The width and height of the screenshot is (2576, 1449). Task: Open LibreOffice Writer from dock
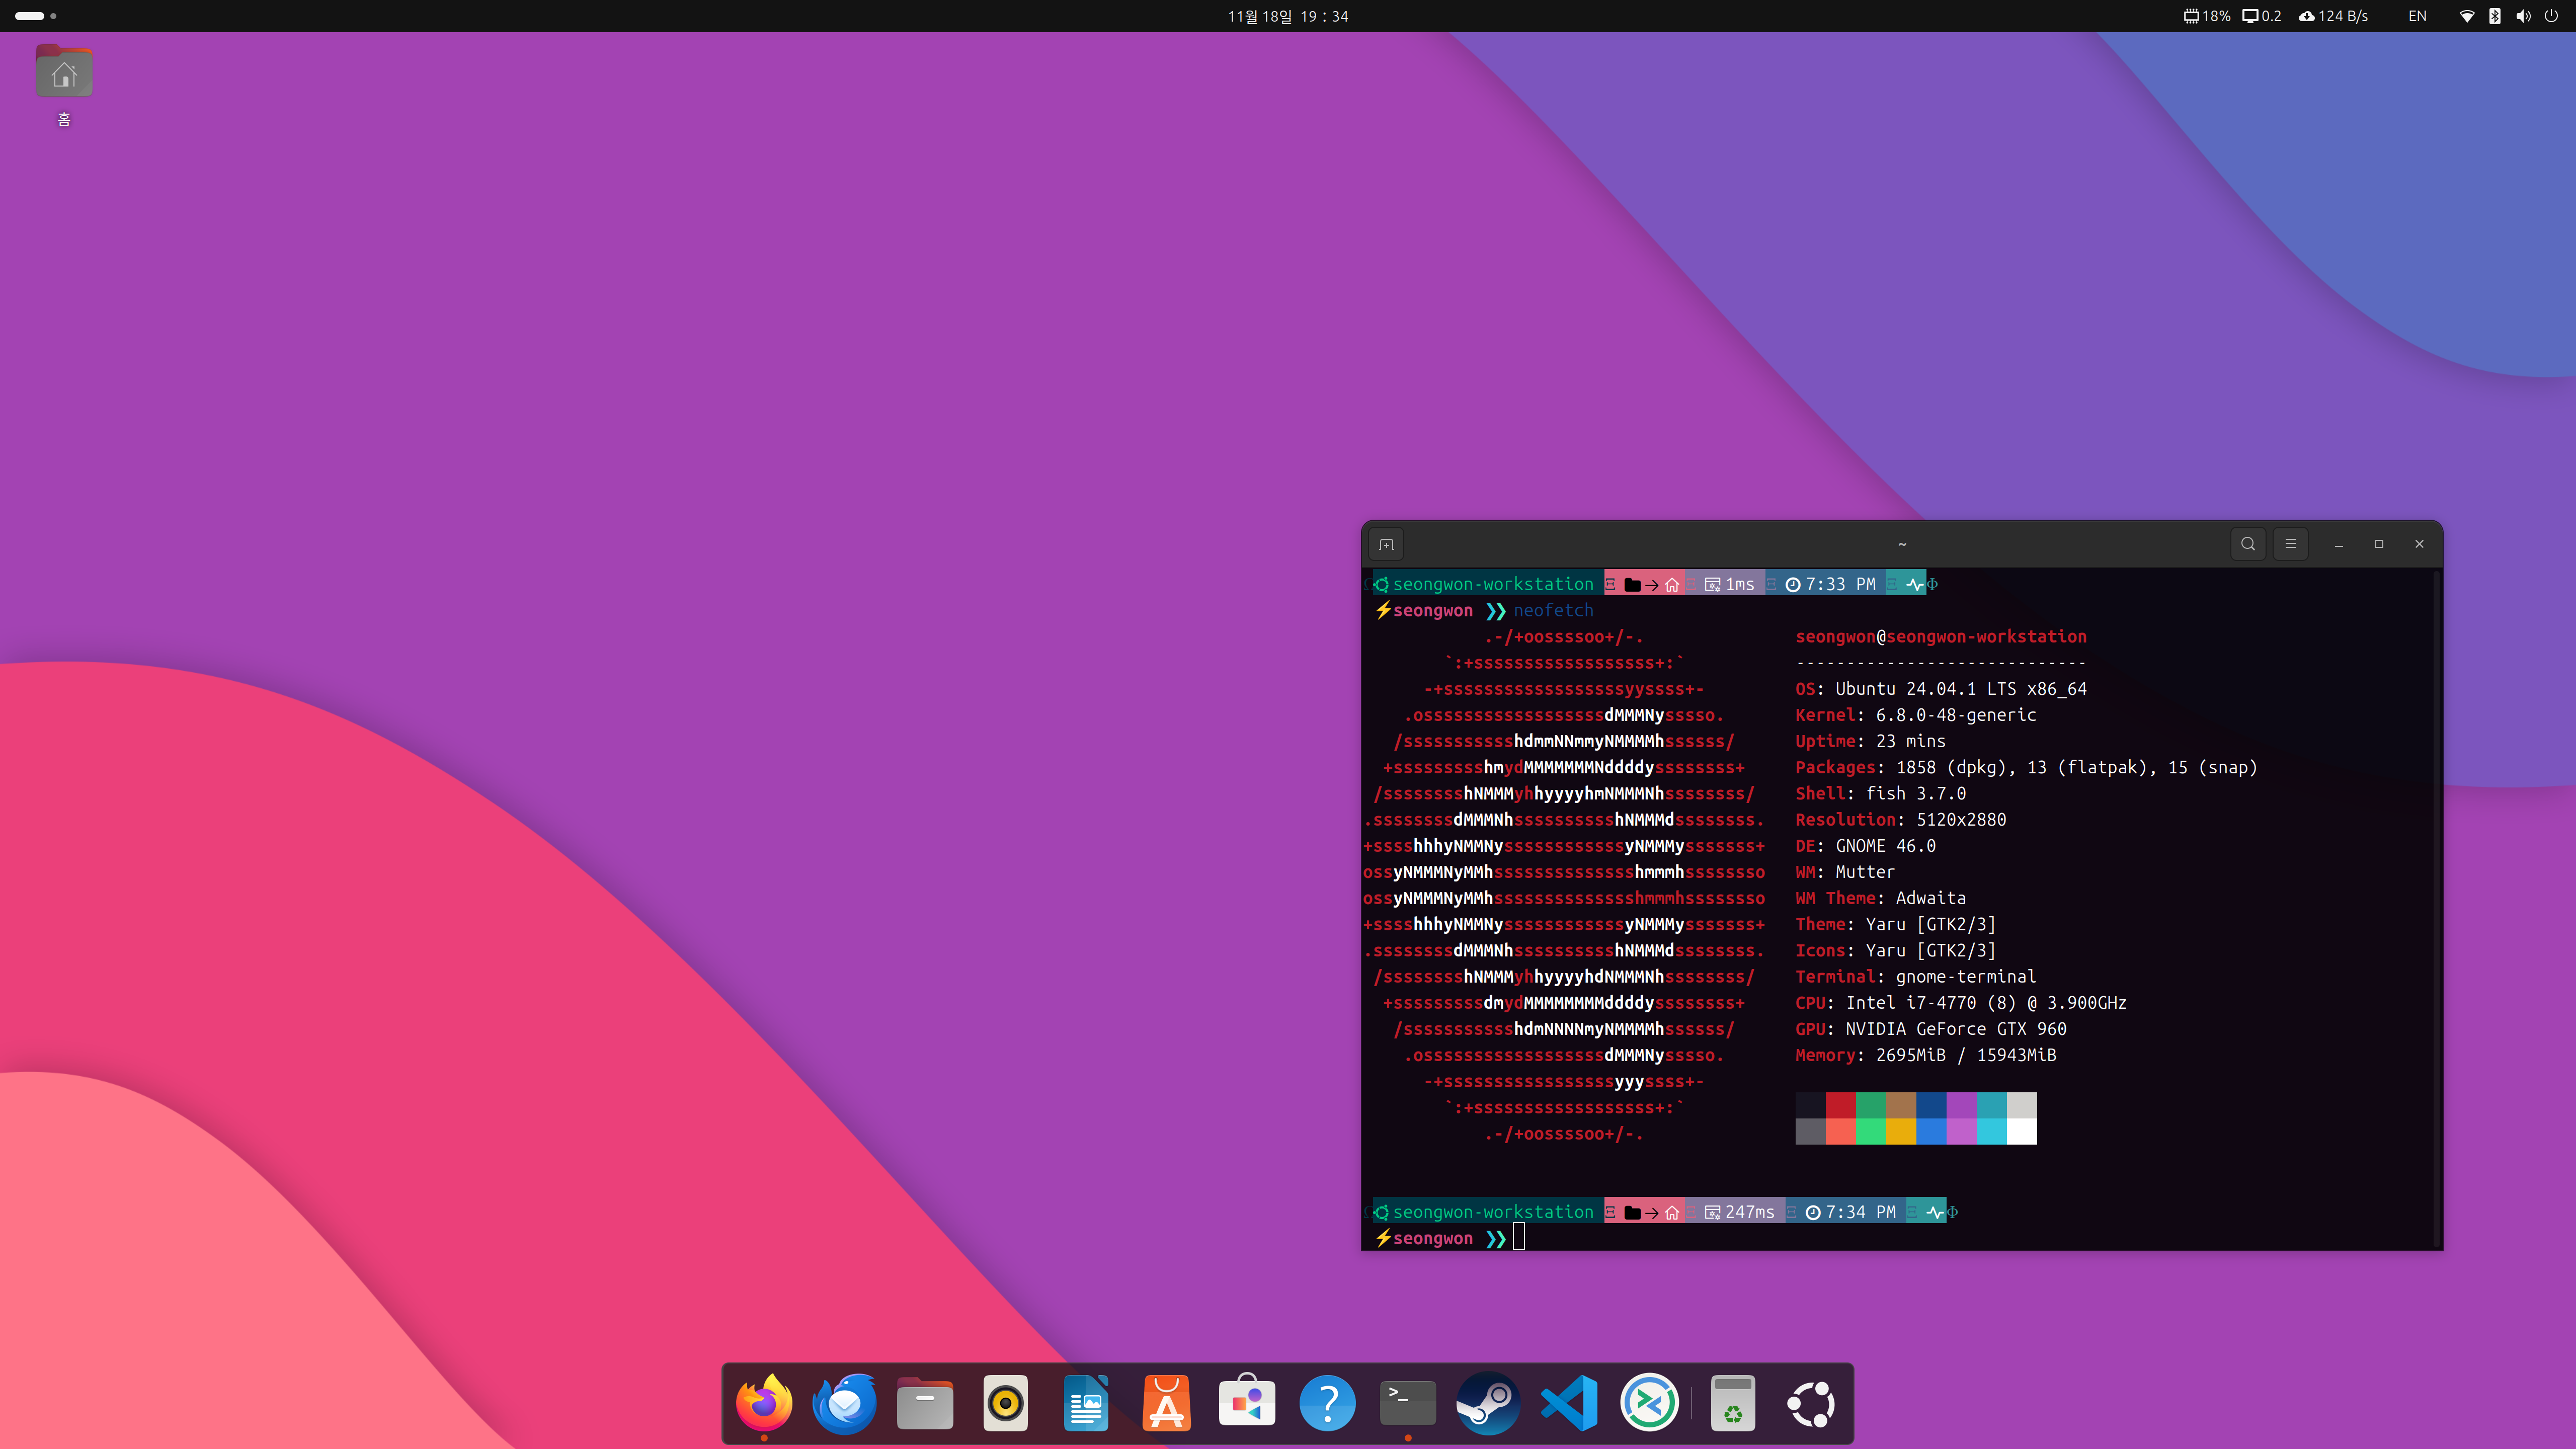click(1086, 1403)
